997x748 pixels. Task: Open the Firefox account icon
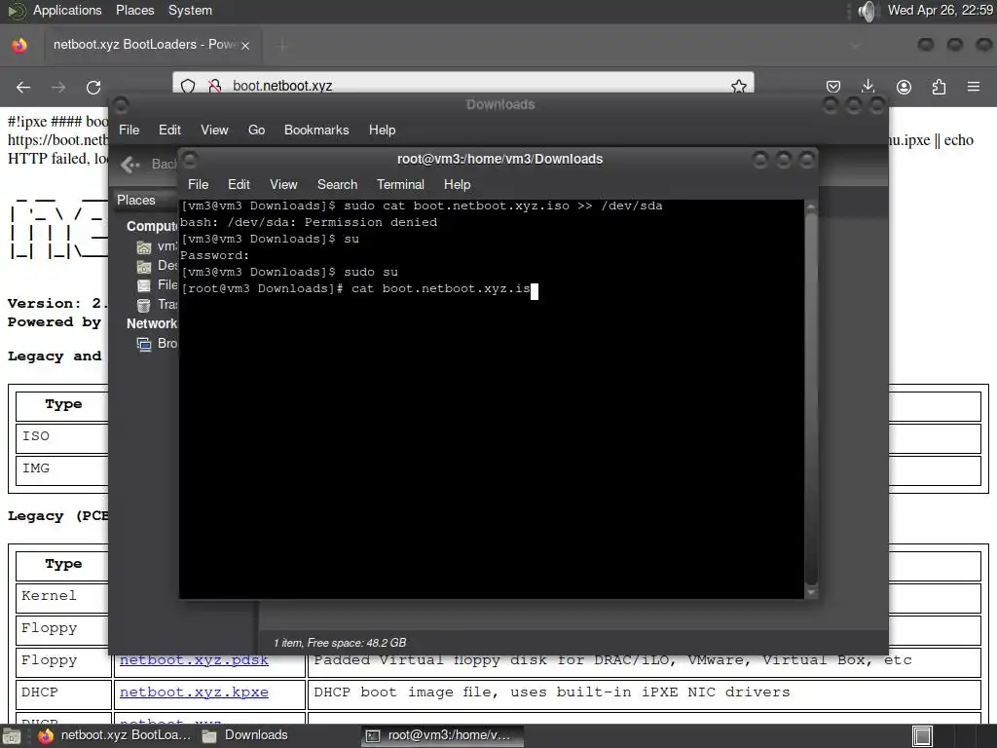904,87
